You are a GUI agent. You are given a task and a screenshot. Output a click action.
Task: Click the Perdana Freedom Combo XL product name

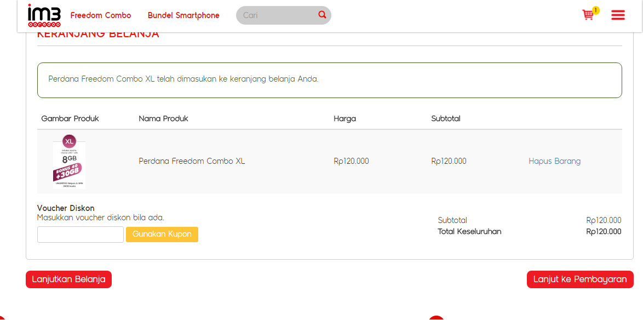[192, 161]
